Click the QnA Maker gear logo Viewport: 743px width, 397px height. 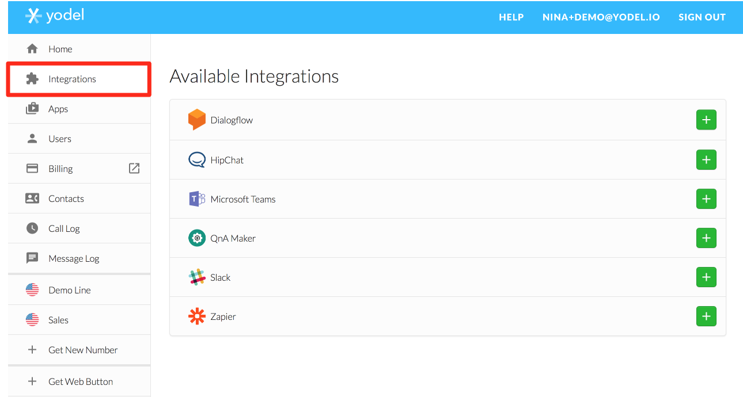(197, 238)
